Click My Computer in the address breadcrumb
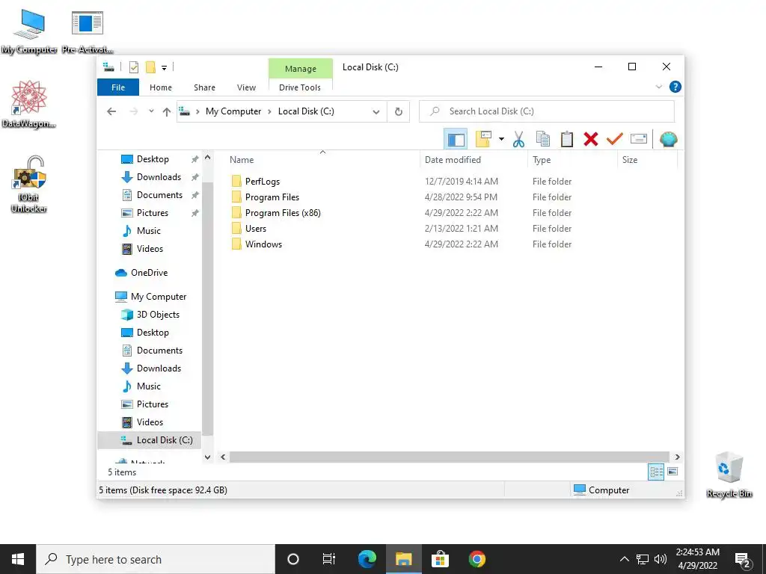 (233, 112)
